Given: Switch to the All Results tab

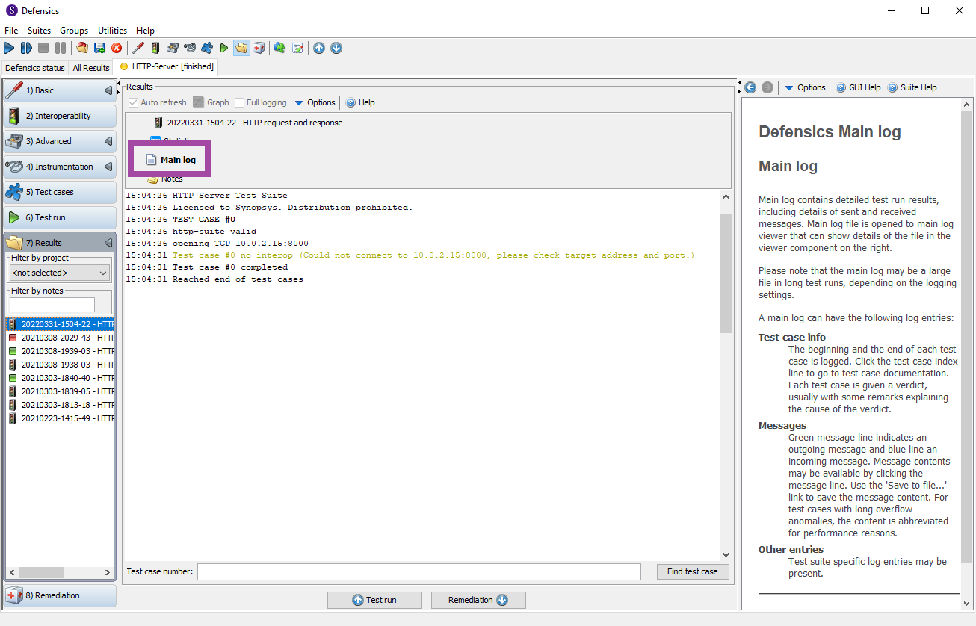Looking at the screenshot, I should pos(90,67).
